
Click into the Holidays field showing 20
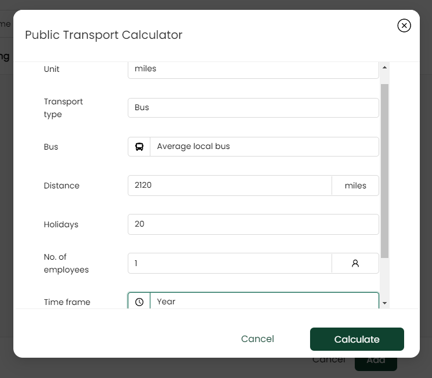point(253,224)
